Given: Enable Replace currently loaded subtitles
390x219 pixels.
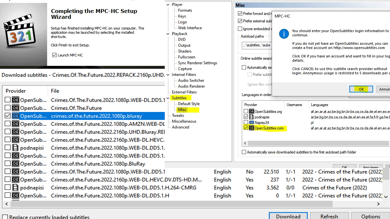Looking at the screenshot, I should click(5, 217).
